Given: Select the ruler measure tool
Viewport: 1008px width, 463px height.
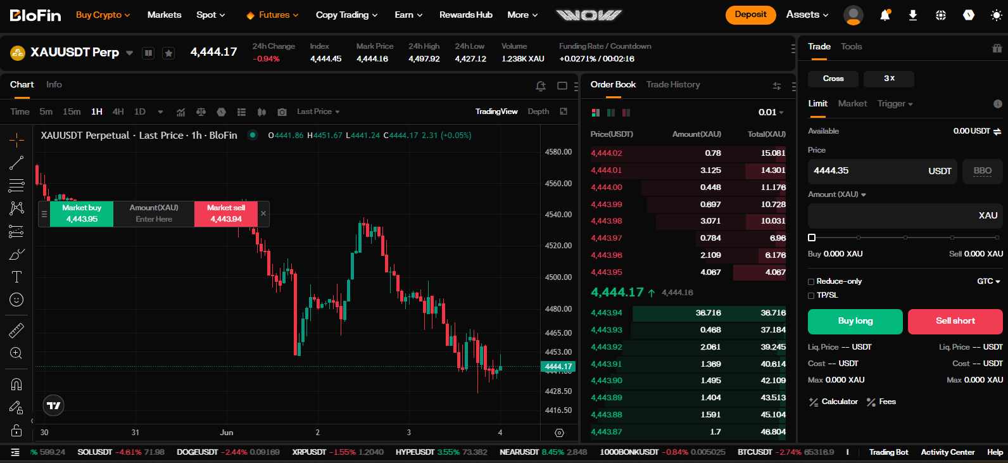Looking at the screenshot, I should (x=16, y=330).
